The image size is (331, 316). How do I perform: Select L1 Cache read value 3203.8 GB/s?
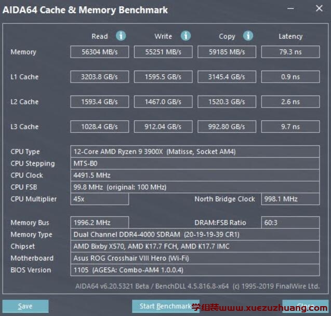(x=100, y=77)
